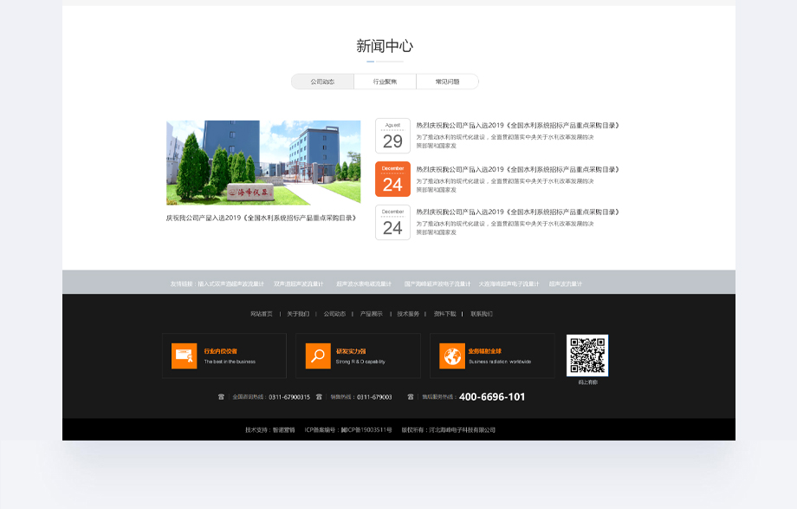The image size is (797, 509).
Task: Click the orange certificate icon
Action: (184, 356)
